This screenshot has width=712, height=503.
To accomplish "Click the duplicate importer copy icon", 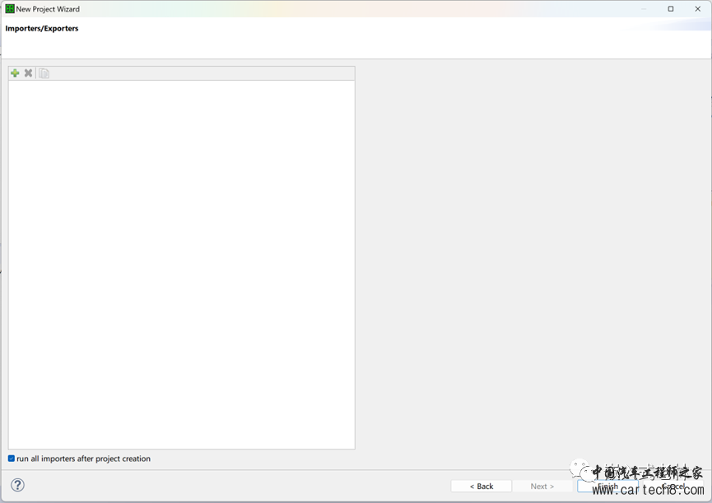I will click(44, 73).
